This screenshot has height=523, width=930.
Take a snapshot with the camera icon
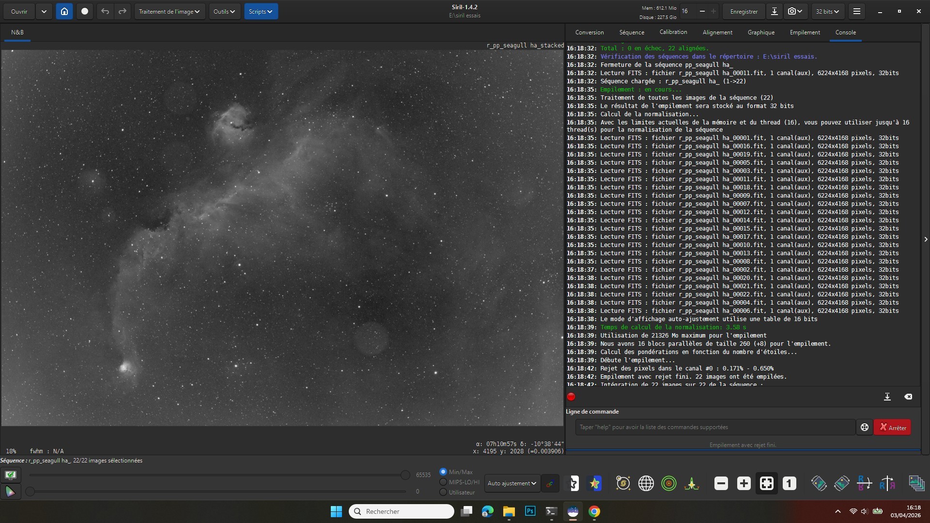pos(795,11)
